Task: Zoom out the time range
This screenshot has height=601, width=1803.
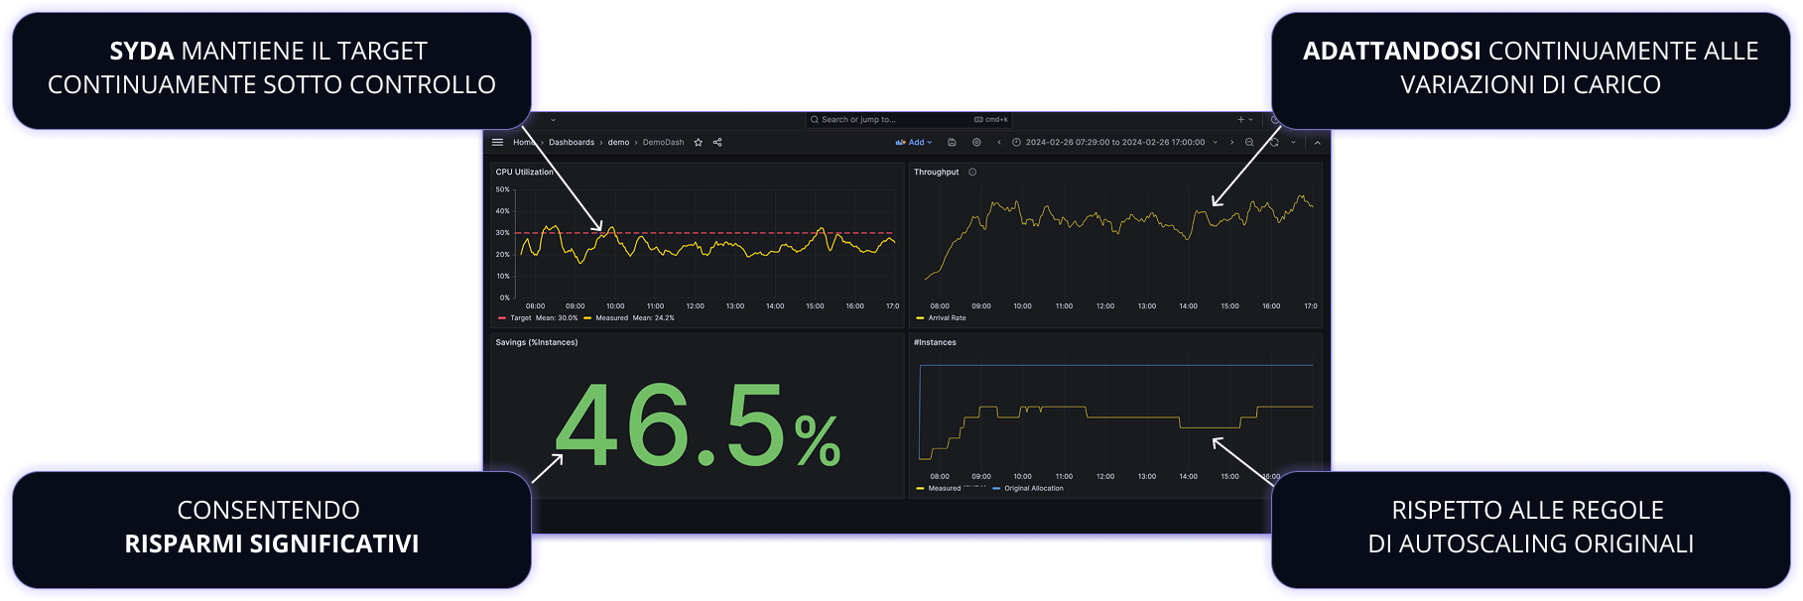Action: [1249, 143]
